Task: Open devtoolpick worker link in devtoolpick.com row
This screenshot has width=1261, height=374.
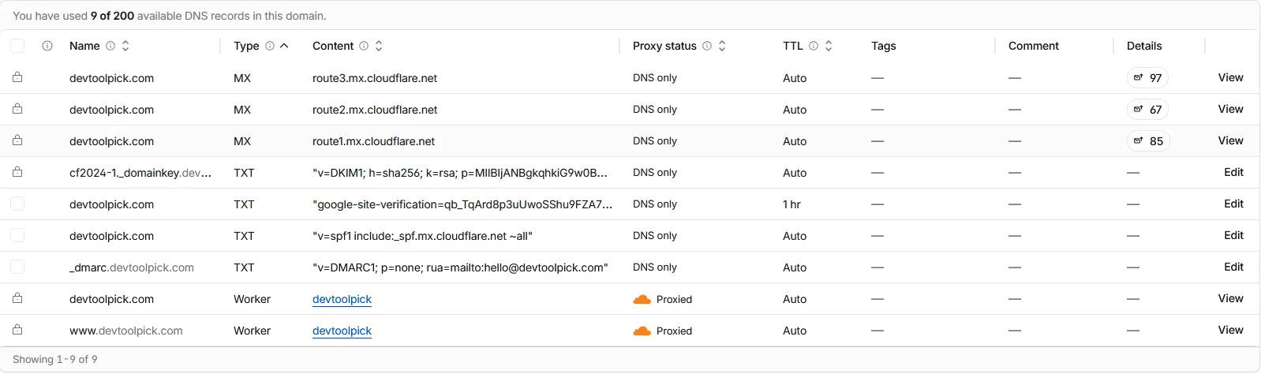Action: pos(342,299)
